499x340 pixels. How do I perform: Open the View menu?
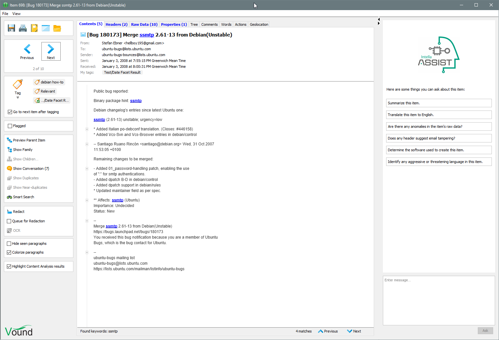16,14
